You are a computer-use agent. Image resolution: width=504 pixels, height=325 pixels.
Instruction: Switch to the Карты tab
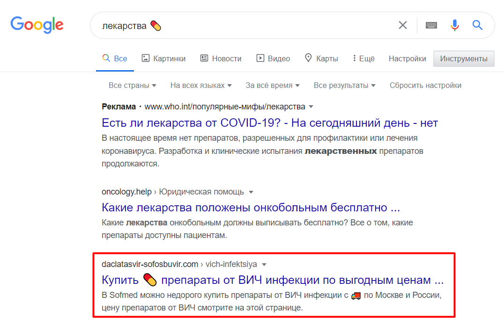point(321,58)
